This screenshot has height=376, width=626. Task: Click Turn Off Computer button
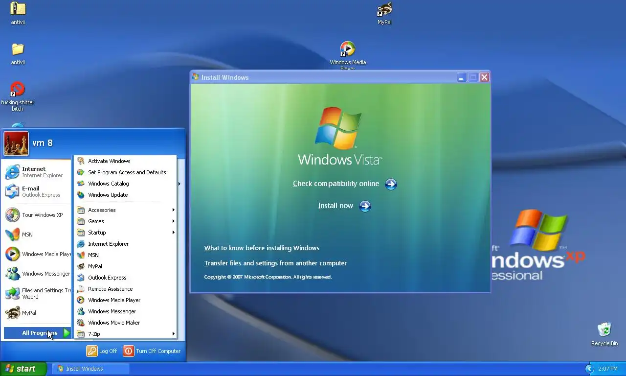152,351
